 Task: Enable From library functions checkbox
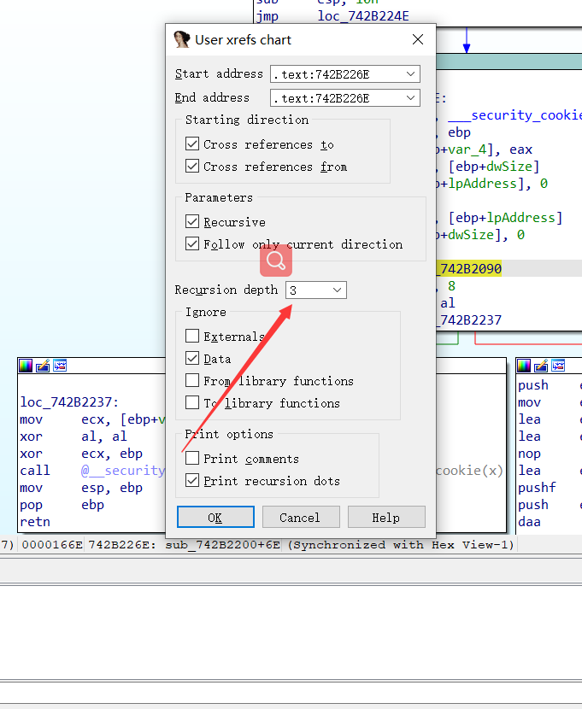(192, 380)
